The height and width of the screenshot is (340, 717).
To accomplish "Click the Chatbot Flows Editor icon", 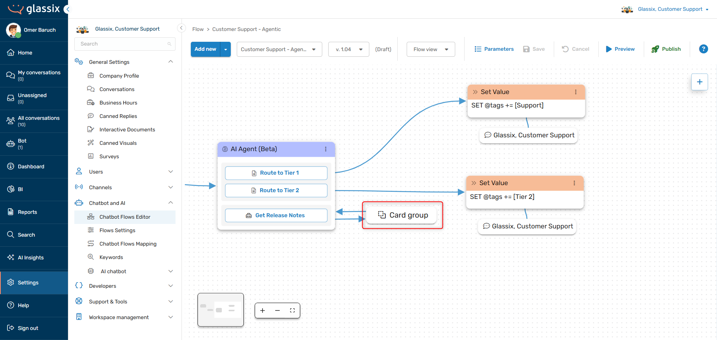I will 91,217.
